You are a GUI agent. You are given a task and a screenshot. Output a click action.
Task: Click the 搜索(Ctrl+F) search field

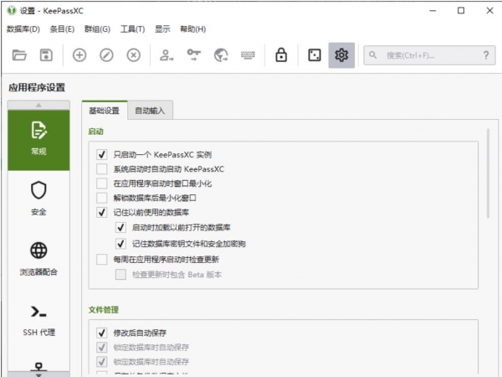click(x=429, y=55)
